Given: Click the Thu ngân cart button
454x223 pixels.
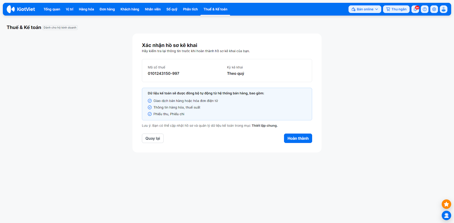Looking at the screenshot, I should tap(396, 9).
